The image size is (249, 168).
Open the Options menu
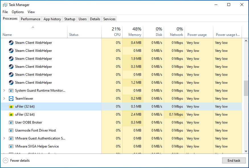click(18, 12)
